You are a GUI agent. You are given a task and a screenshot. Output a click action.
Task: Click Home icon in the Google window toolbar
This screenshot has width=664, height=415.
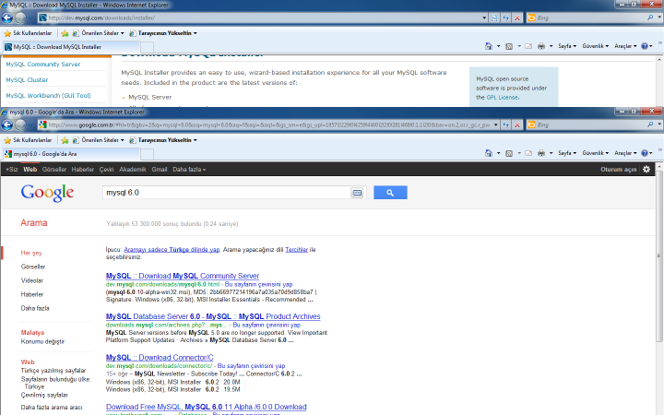tap(489, 153)
